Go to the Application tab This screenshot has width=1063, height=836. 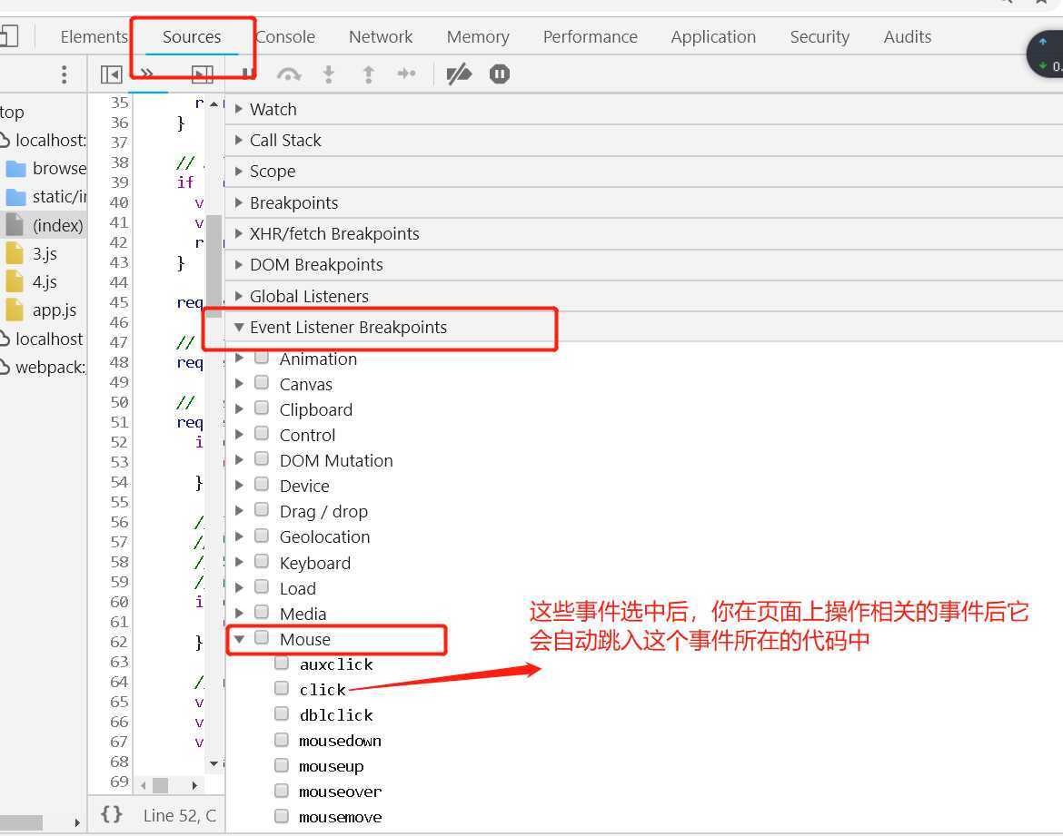coord(713,36)
